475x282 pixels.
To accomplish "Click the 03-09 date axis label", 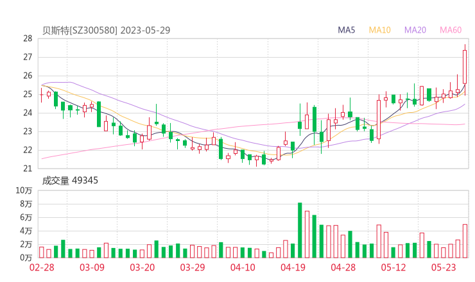I will (x=92, y=267).
